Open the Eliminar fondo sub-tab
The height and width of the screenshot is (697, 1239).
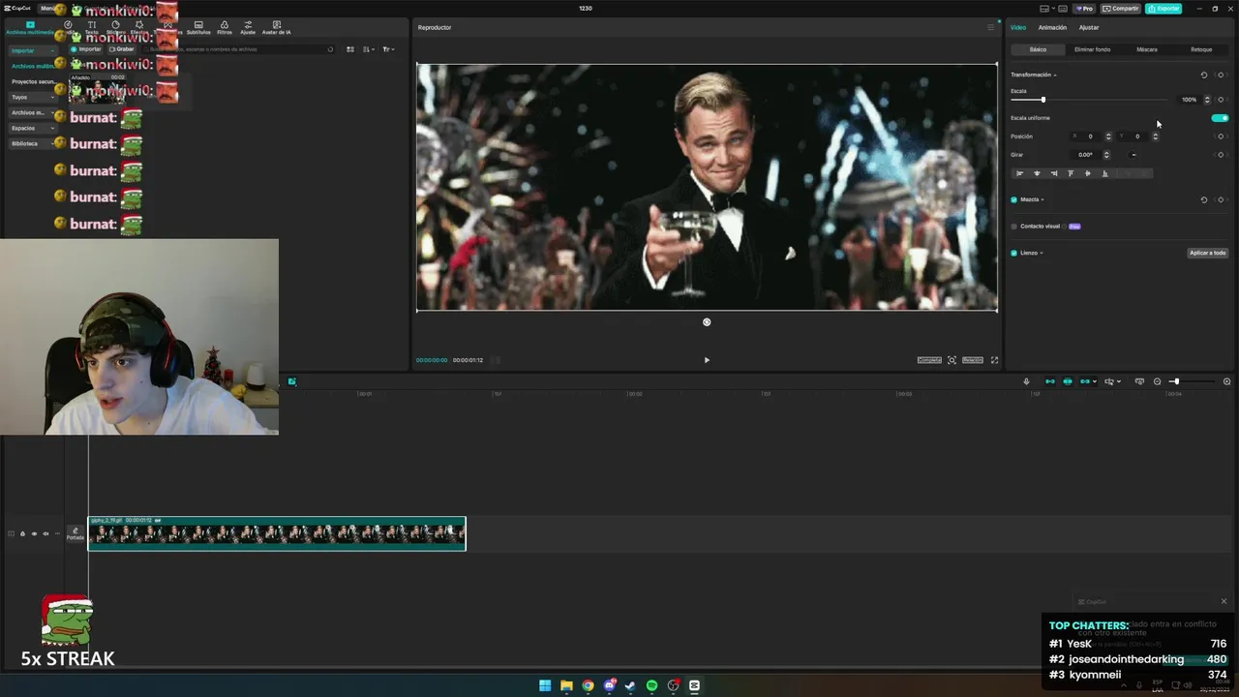click(x=1092, y=49)
